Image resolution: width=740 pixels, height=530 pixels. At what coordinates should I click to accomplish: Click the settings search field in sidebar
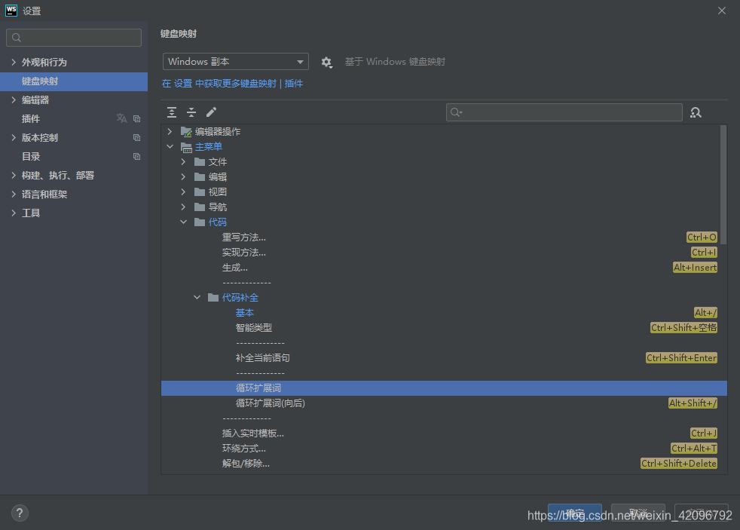pos(74,38)
